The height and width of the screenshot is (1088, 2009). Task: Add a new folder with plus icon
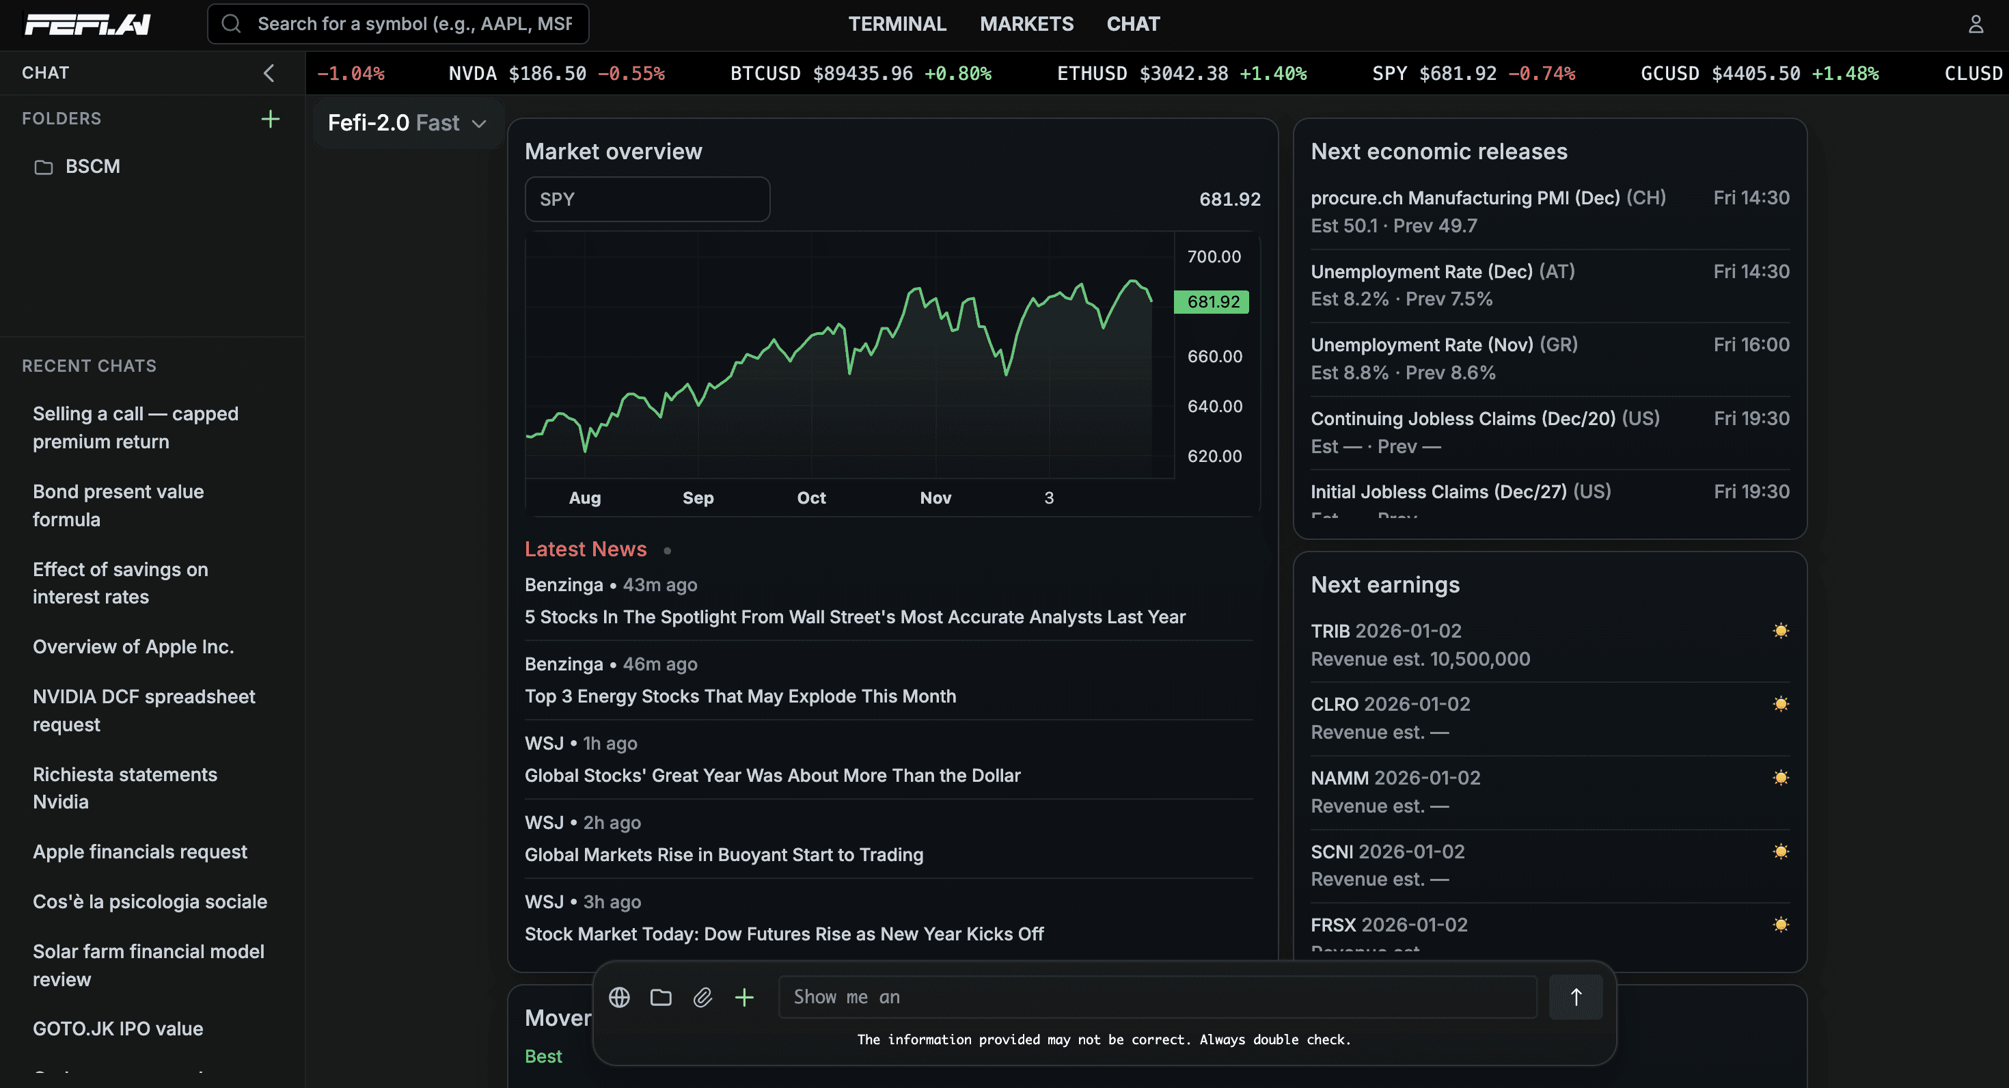270,118
